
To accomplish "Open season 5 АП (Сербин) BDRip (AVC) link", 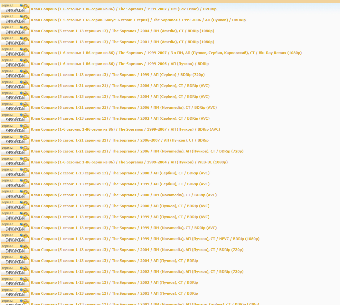I will (120, 97).
